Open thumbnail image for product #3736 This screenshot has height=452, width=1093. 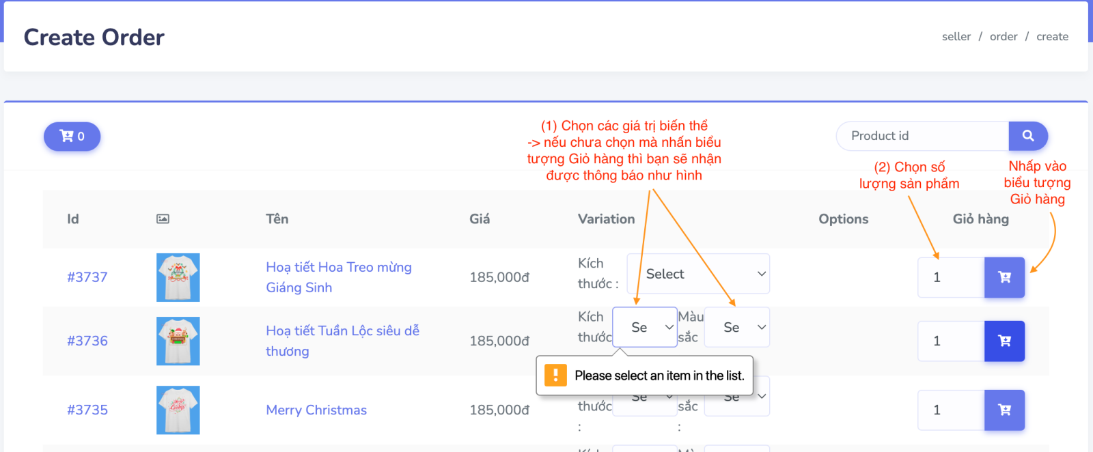pos(178,341)
